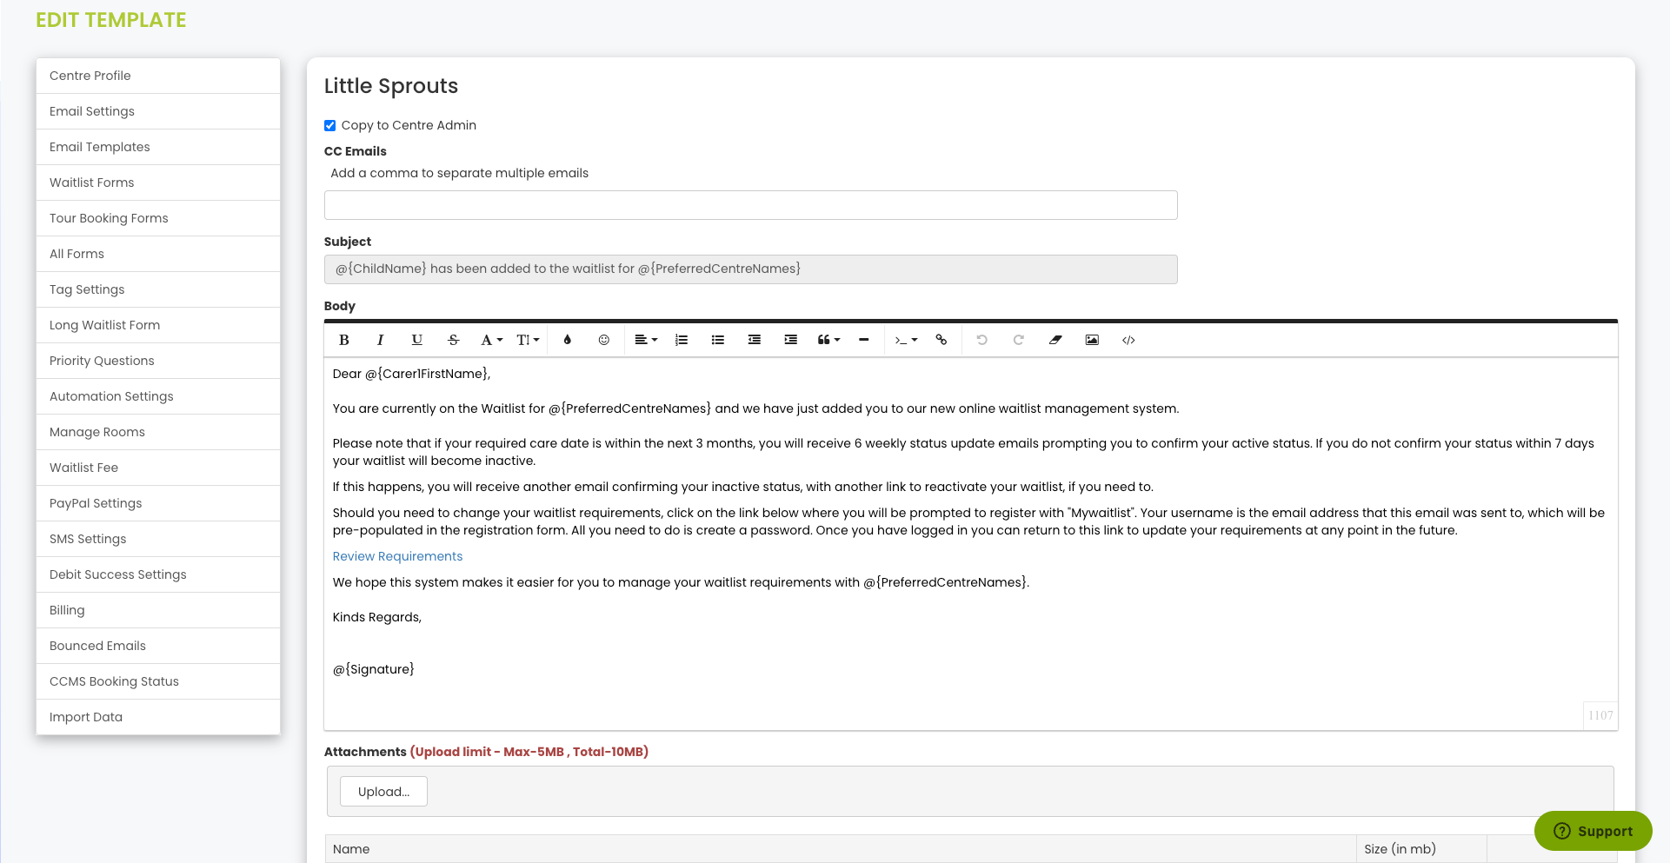This screenshot has height=863, width=1670.
Task: Open Manage Rooms
Action: click(158, 432)
